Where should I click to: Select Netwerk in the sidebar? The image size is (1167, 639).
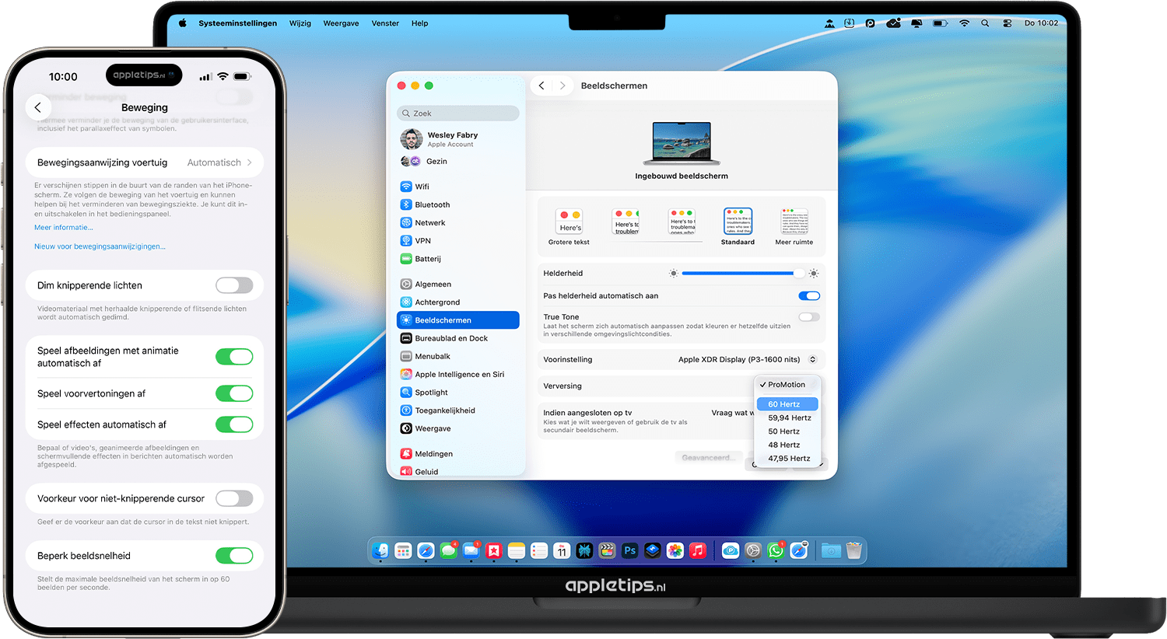[457, 222]
